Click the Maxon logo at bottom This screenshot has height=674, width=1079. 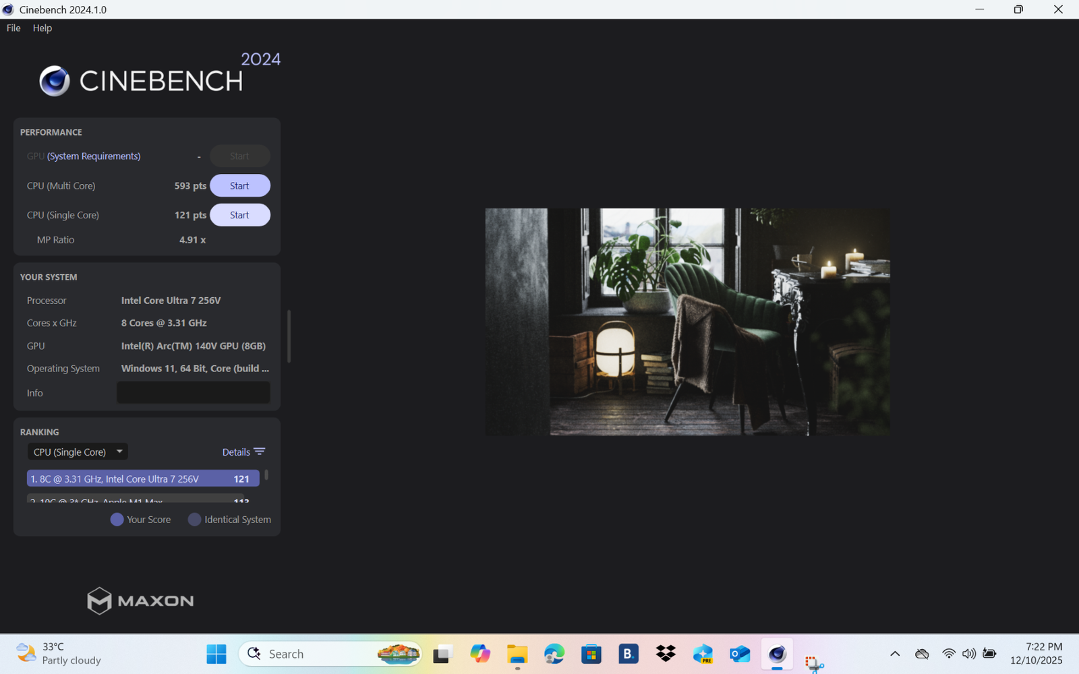(140, 601)
